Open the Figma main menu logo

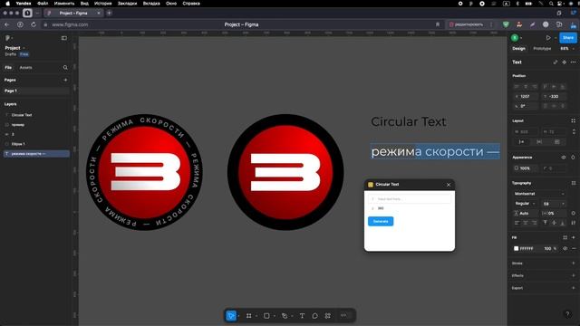point(7,38)
